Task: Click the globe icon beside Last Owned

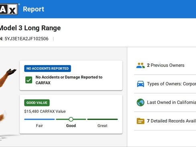Action: [x=141, y=102]
